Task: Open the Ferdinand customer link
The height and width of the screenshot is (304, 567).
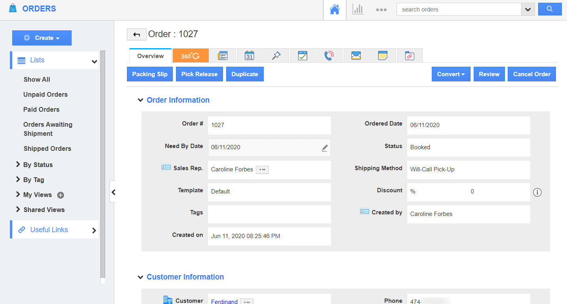Action: point(224,302)
